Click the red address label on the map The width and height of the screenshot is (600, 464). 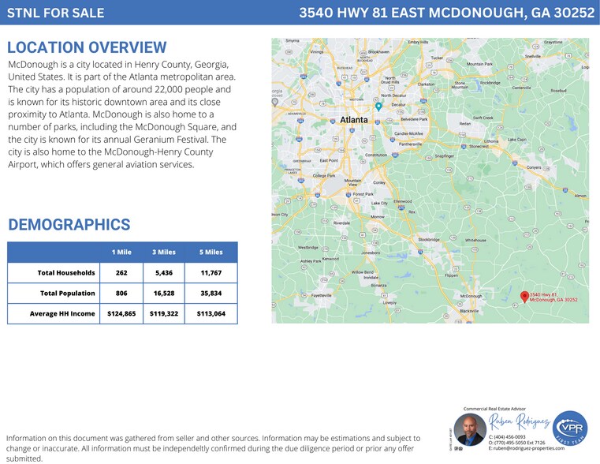[x=553, y=297]
